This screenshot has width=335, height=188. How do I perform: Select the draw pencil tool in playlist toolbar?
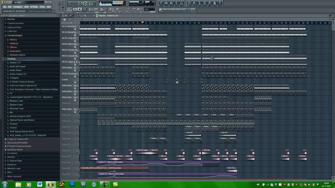70,16
